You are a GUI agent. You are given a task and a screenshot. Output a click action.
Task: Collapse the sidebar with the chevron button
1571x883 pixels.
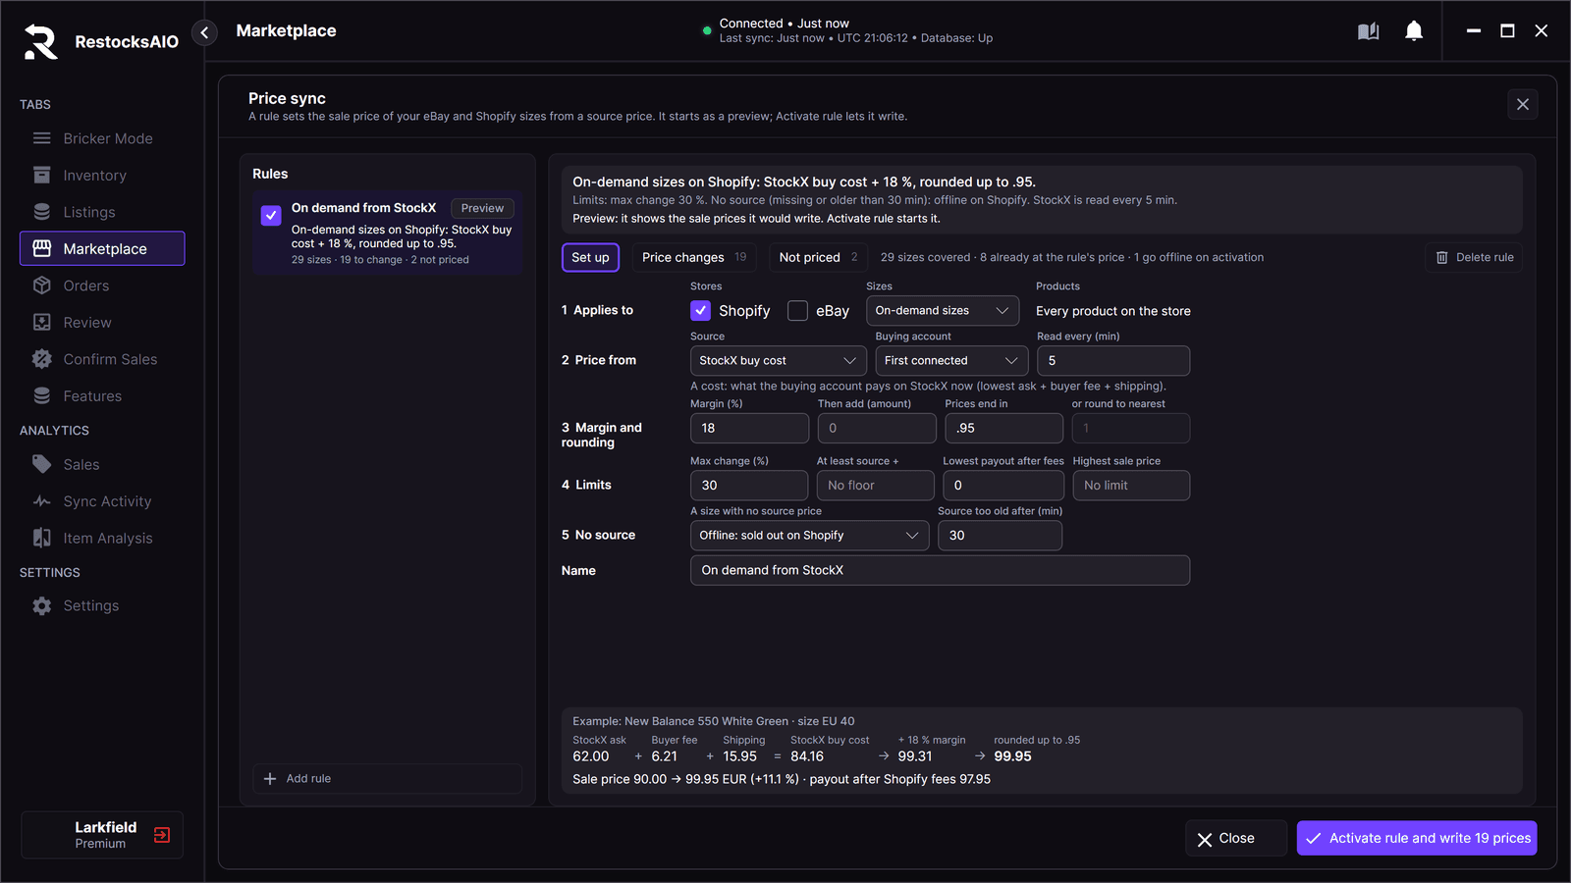204,32
